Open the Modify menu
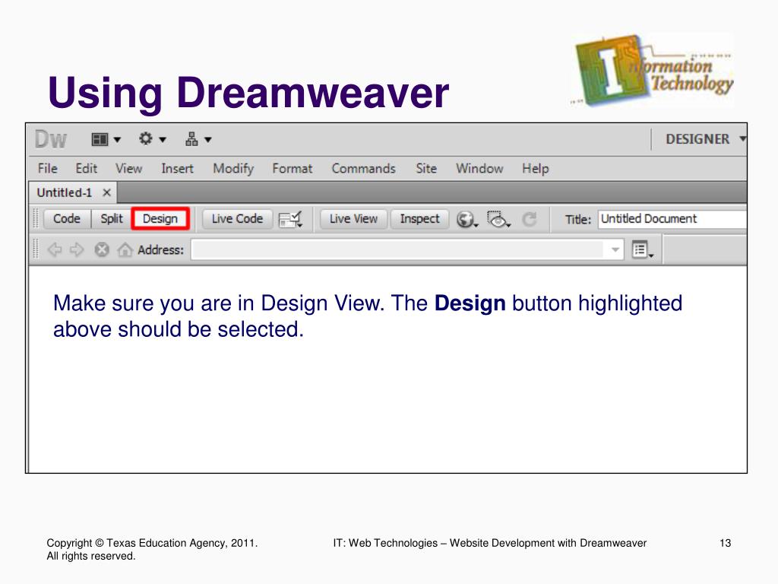This screenshot has height=584, width=778. pyautogui.click(x=233, y=169)
